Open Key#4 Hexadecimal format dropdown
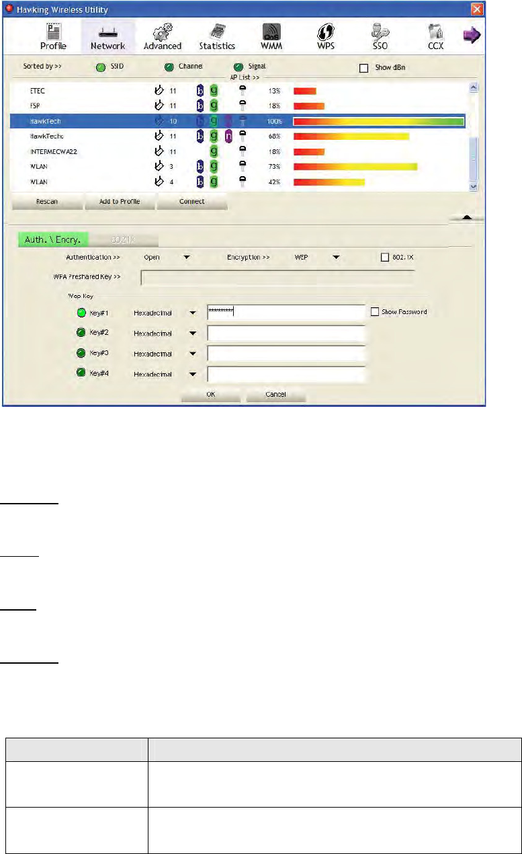This screenshot has height=854, width=522. point(193,374)
